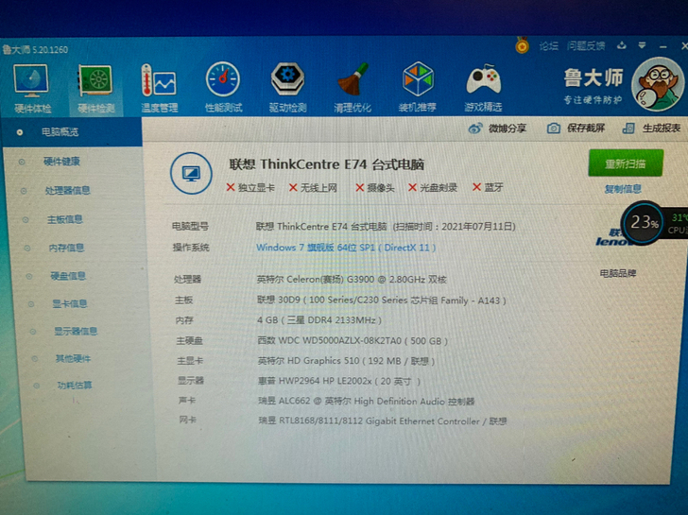Click the 电脑型号 ThinkCentre E74 row text
This screenshot has width=688, height=515.
click(386, 227)
